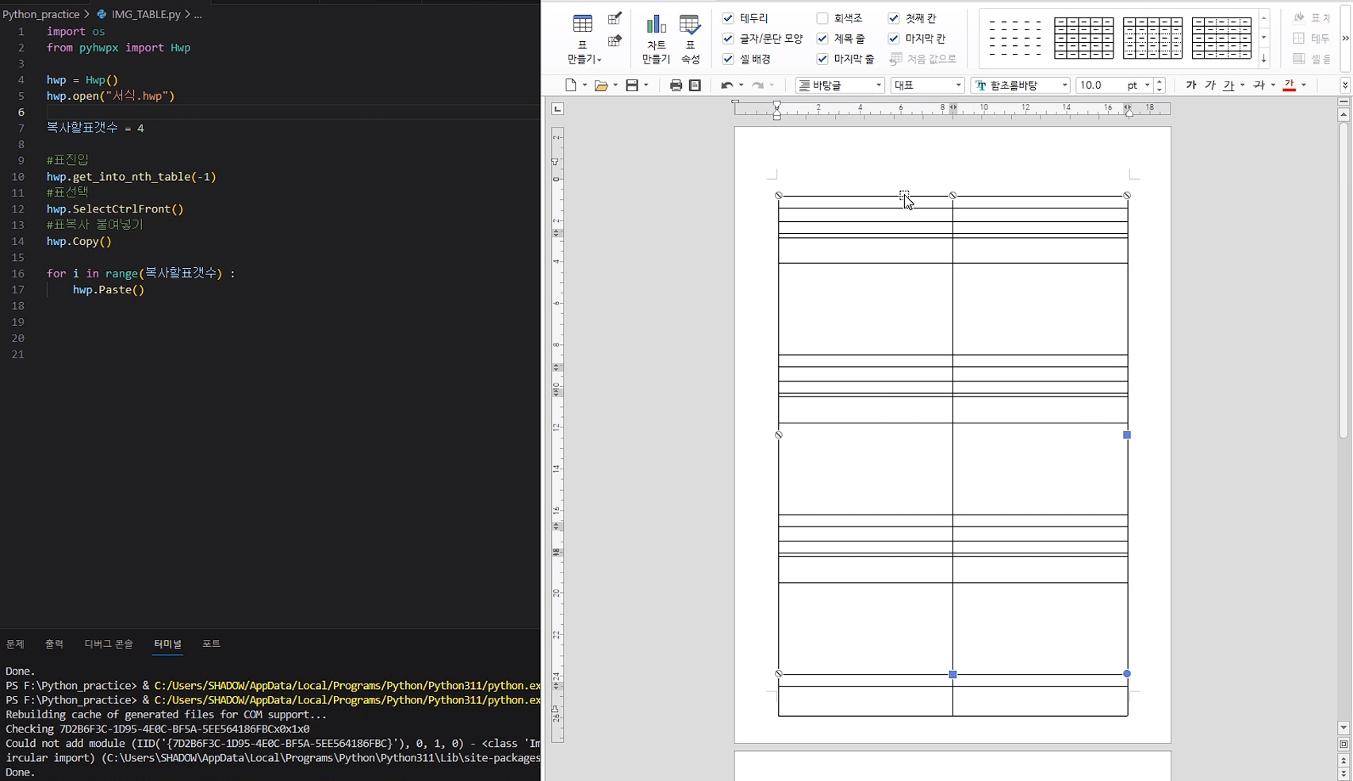1353x781 pixels.
Task: Click the open folder icon in Hwp toolbar
Action: tap(601, 85)
